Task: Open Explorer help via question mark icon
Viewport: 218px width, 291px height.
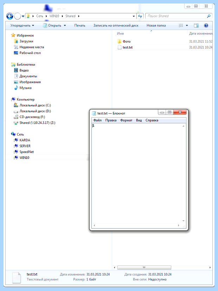Action: pyautogui.click(x=206, y=25)
